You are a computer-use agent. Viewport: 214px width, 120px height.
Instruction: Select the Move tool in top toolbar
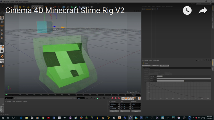tap(16, 7)
